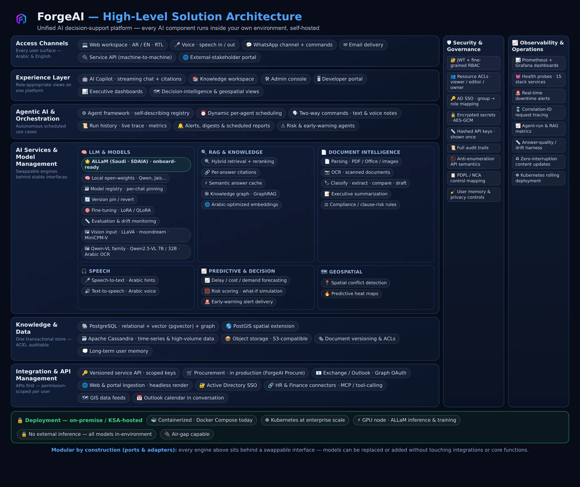The width and height of the screenshot is (580, 487).
Task: Click the shopping cart icon in Procurement chip
Action: coord(189,373)
